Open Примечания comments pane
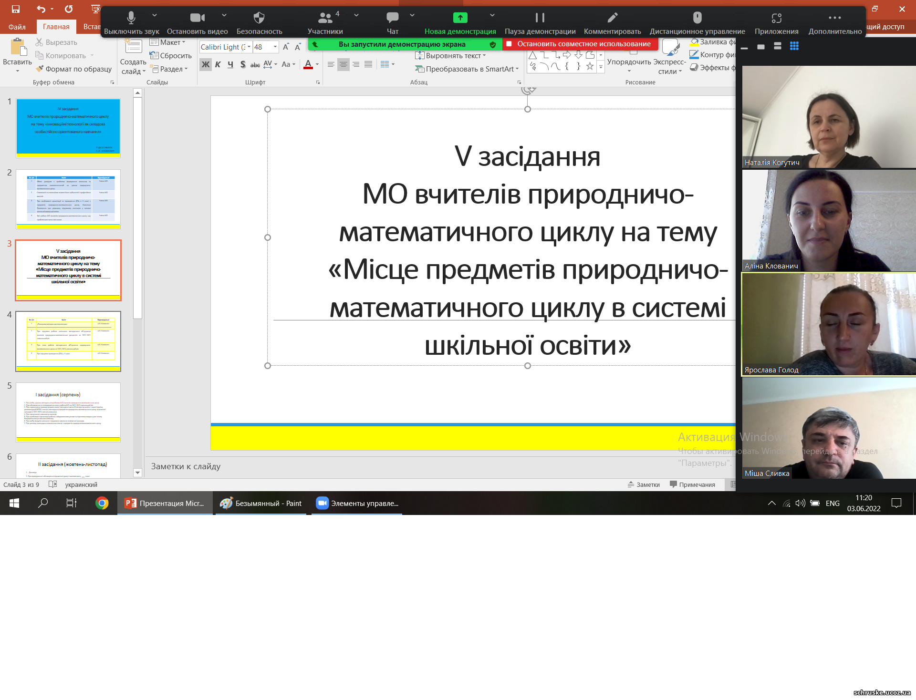This screenshot has height=700, width=916. [692, 484]
